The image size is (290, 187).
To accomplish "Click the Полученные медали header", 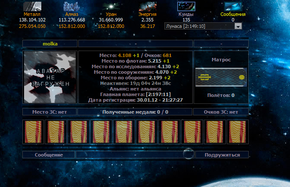I will tap(135, 112).
